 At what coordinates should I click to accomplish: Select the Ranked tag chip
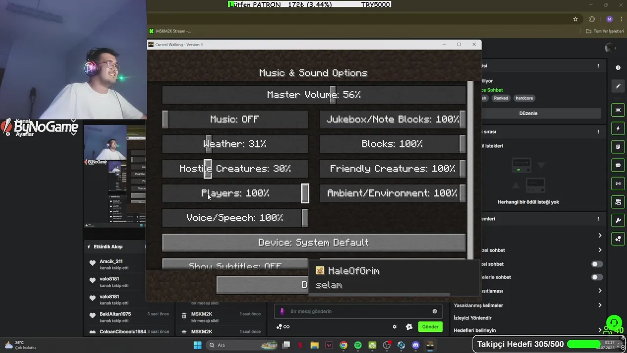tap(501, 98)
